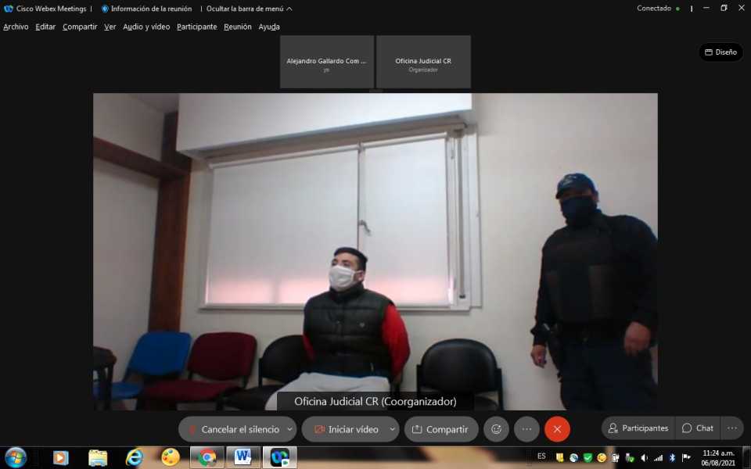Expand video options arrow next to Iniciar vídeo
Screen dimensions: 751x469
click(391, 429)
